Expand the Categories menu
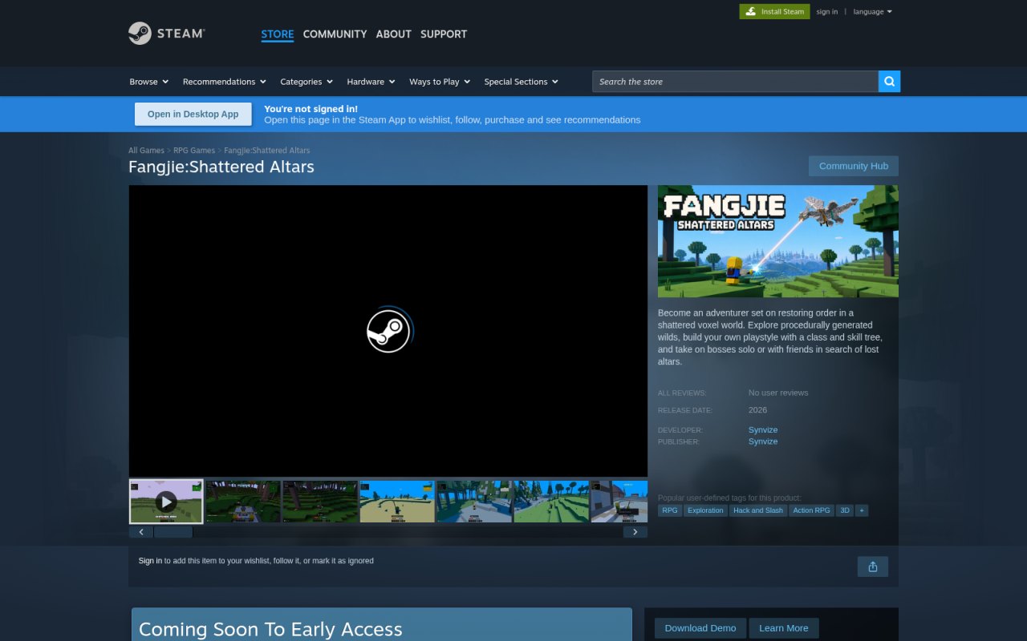 click(306, 82)
